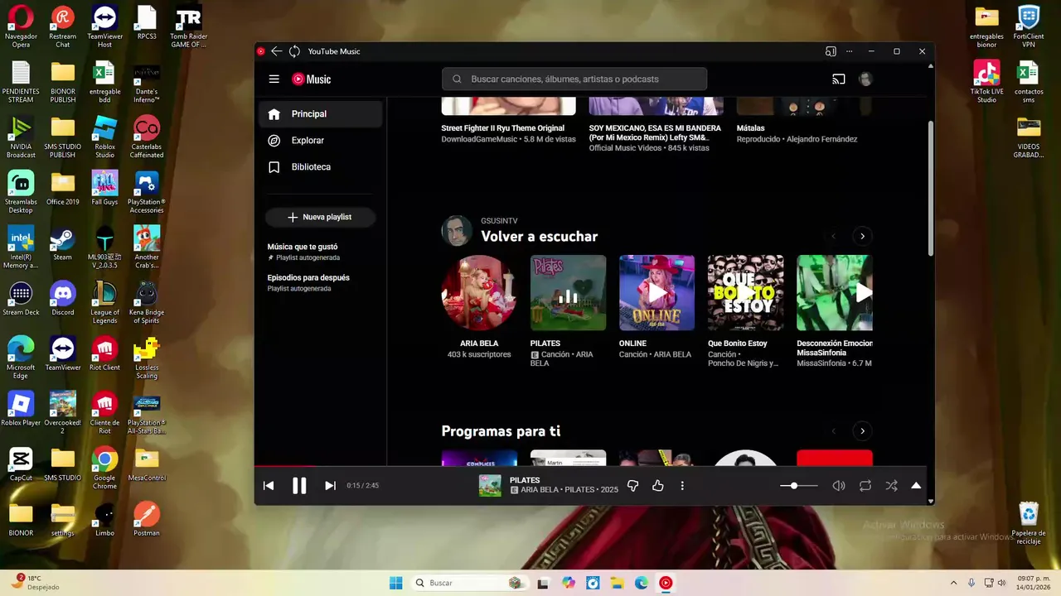Image resolution: width=1061 pixels, height=596 pixels.
Task: Click the Mátalas song title
Action: point(750,128)
